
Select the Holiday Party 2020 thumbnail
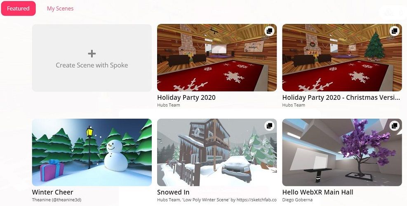217,58
